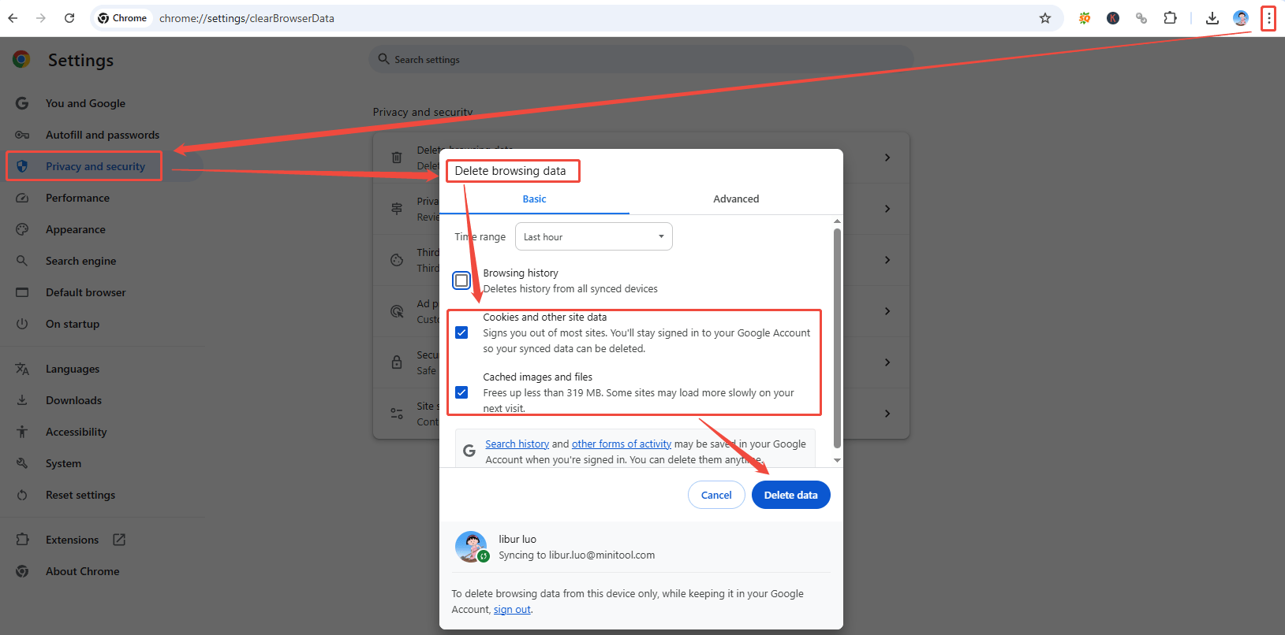Screen dimensions: 1285x635
Task: Click the wrench icon for System
Action: tap(22, 463)
